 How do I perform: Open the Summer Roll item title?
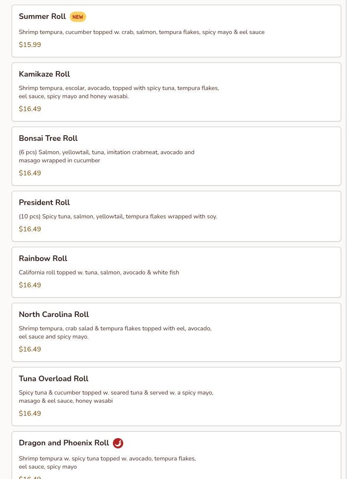tap(42, 17)
